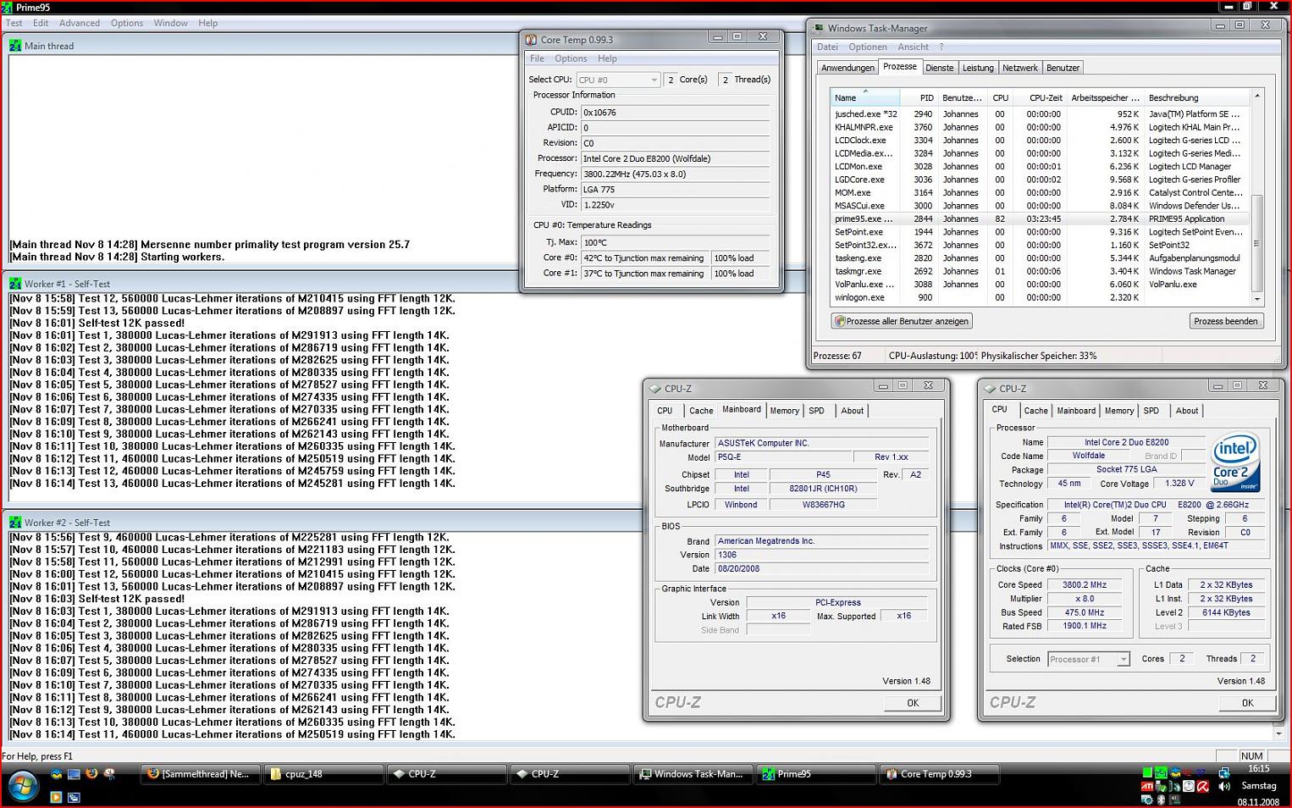1292x808 pixels.
Task: Open the Avira antivirus tray icon
Action: click(1201, 787)
